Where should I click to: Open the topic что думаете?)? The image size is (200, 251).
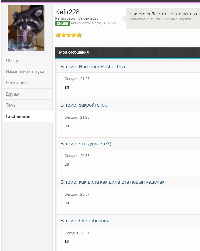pyautogui.click(x=95, y=144)
